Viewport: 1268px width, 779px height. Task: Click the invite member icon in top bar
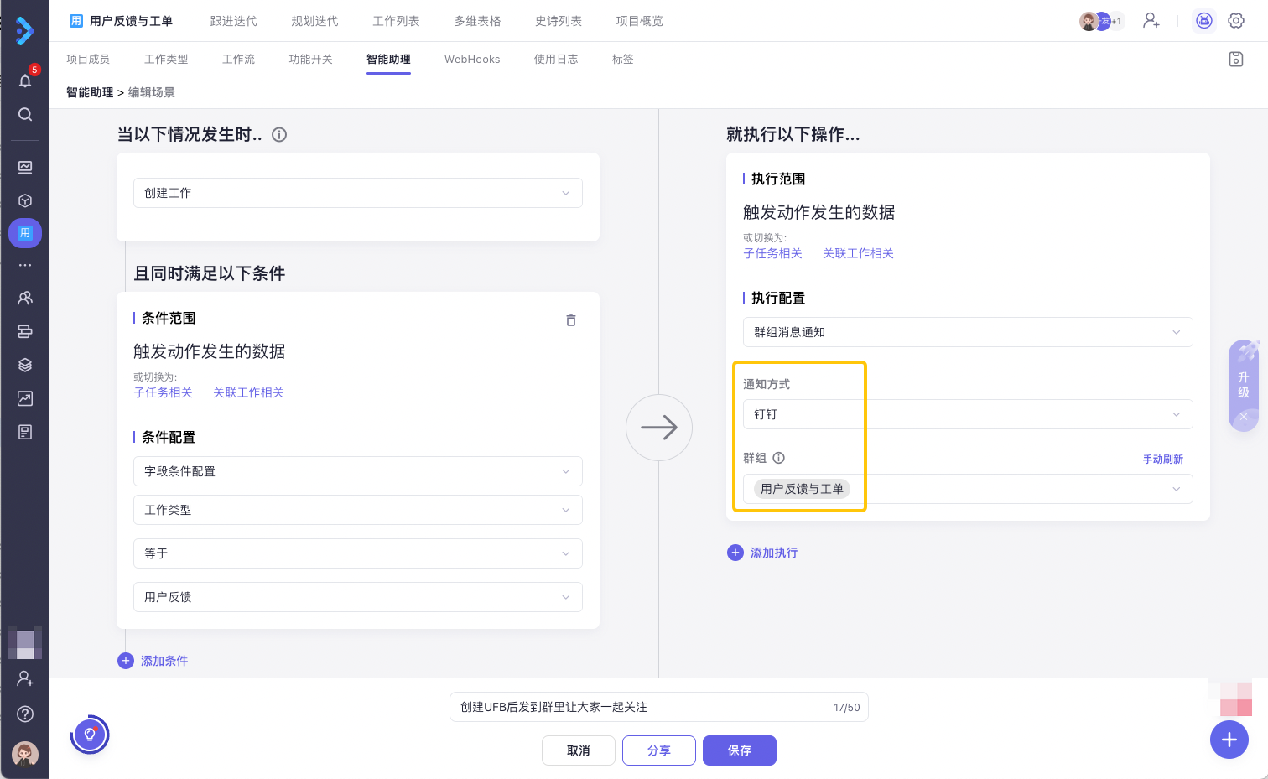[1151, 20]
